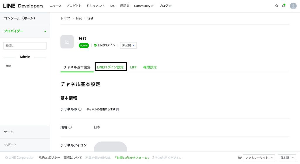Open the 用語集 menu item
Image resolution: width=300 pixels, height=164 pixels.
coord(125,6)
